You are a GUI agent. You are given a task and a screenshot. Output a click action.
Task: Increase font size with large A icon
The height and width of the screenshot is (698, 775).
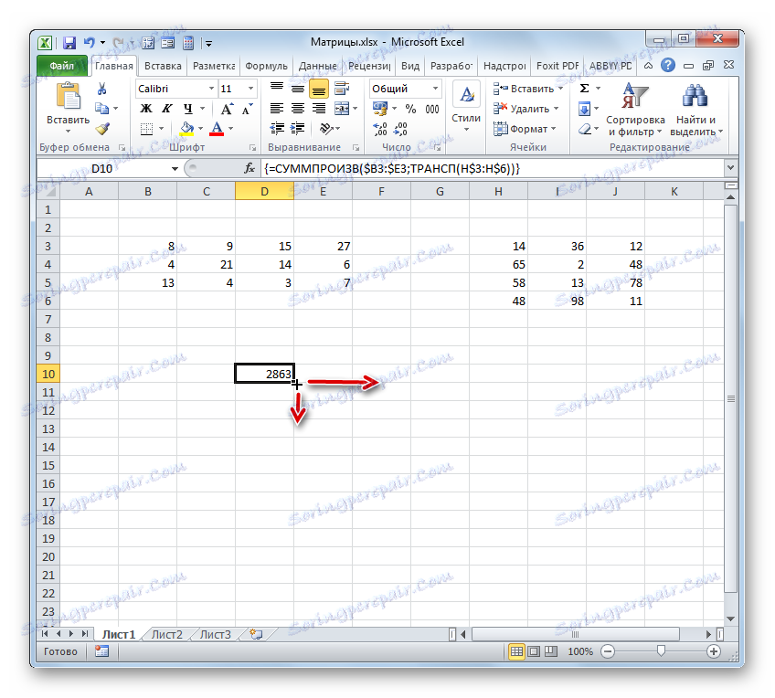tap(227, 109)
